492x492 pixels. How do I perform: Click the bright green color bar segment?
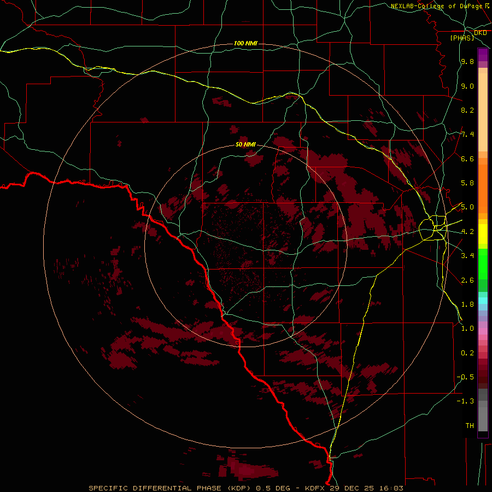click(483, 263)
